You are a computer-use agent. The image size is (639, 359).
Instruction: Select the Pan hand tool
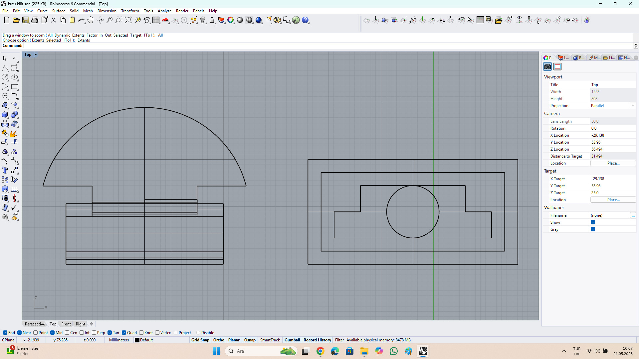[91, 20]
